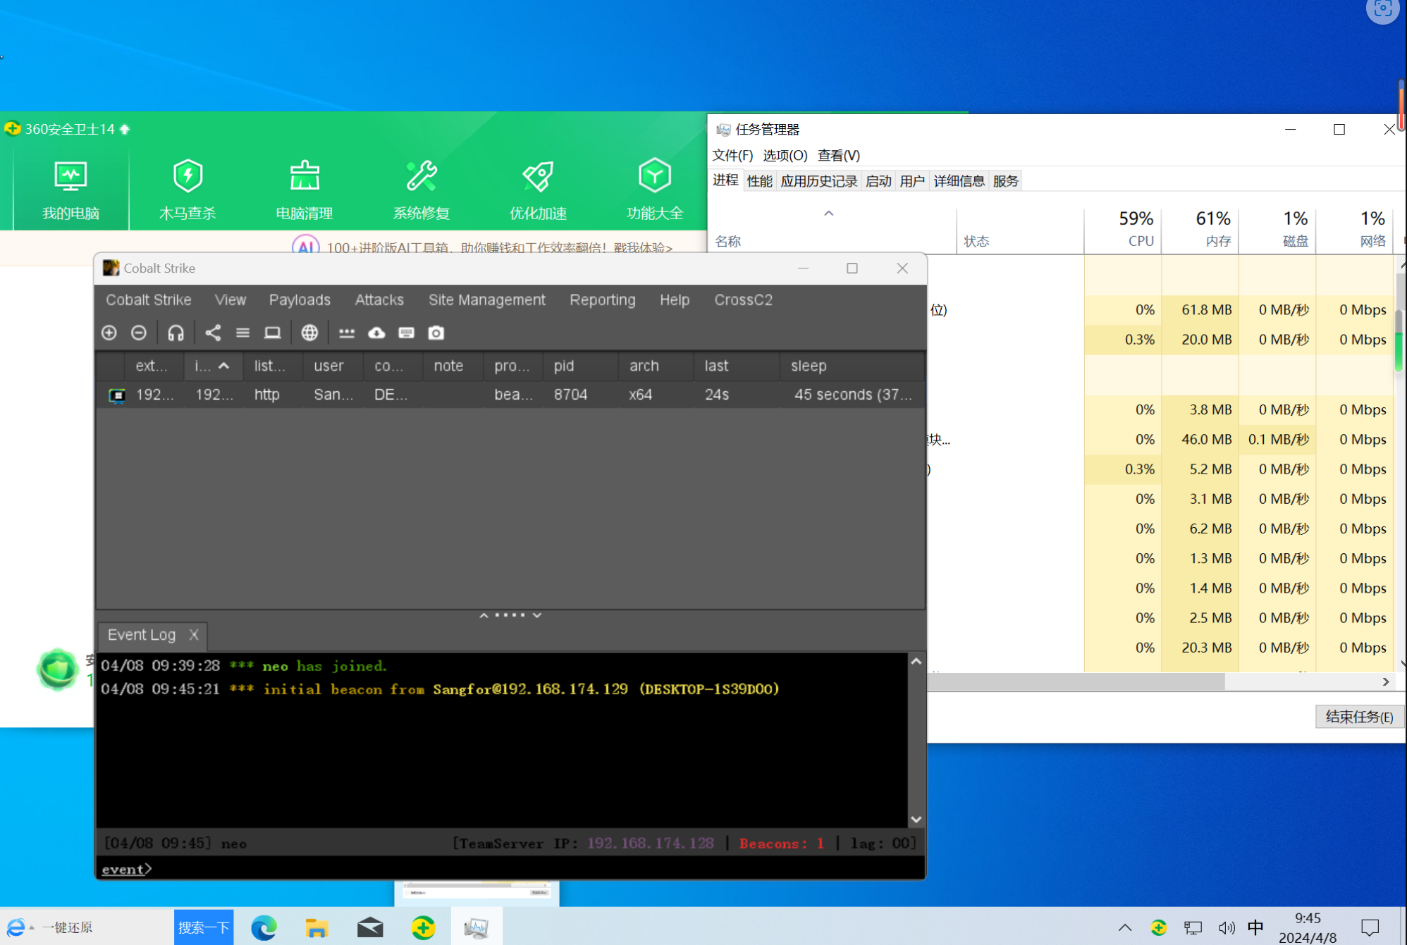Image resolution: width=1407 pixels, height=945 pixels.
Task: Open the 文件(F) menu in Task Manager
Action: click(x=732, y=155)
